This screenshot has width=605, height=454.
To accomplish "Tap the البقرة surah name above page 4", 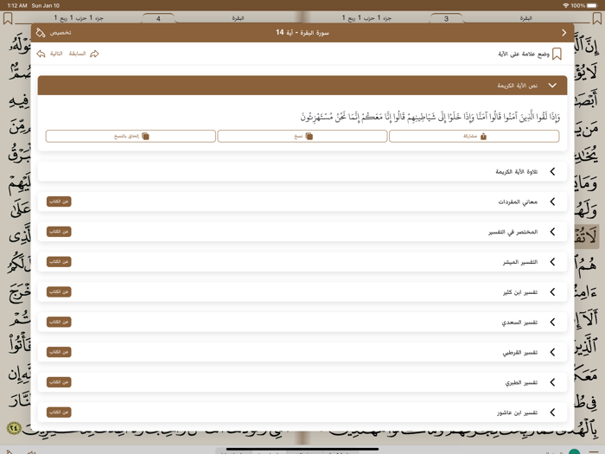I will tap(238, 18).
